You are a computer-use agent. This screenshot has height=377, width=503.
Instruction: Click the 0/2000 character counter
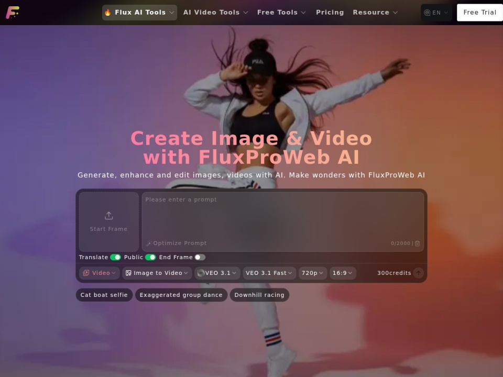(x=400, y=243)
